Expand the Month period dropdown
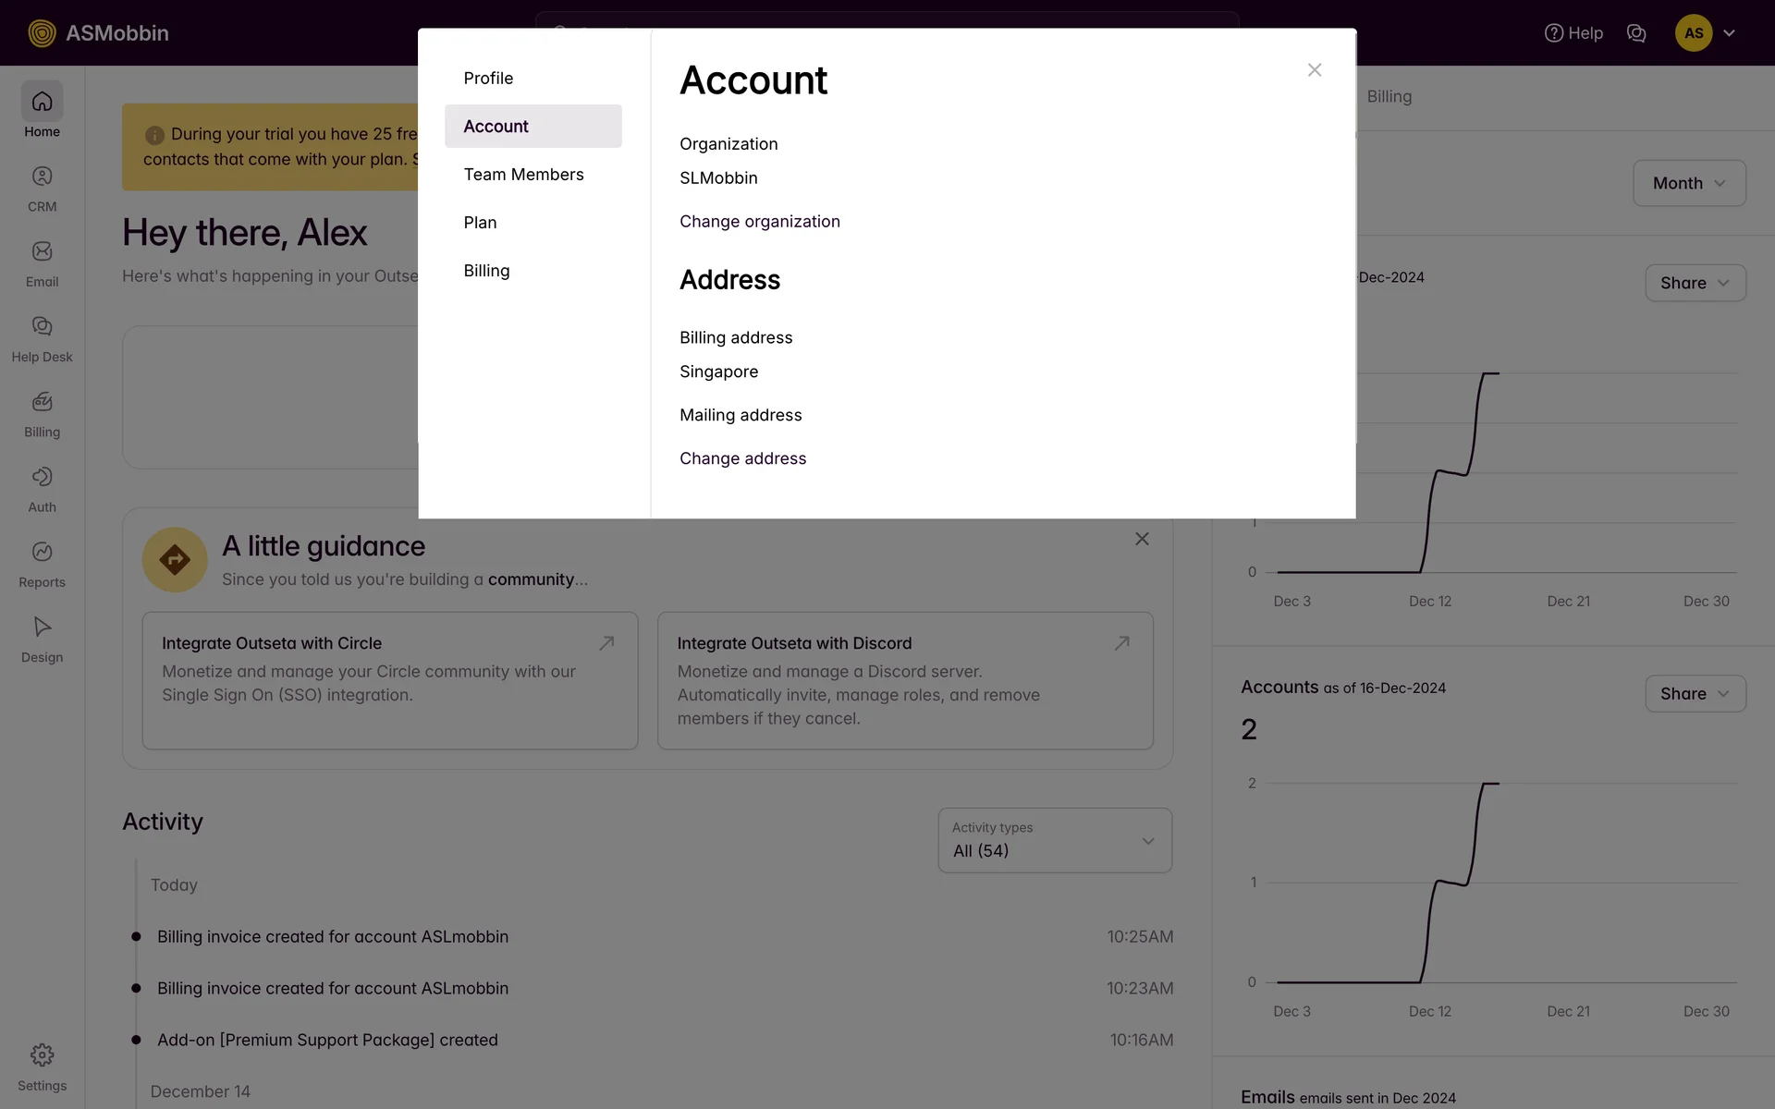 (x=1688, y=183)
